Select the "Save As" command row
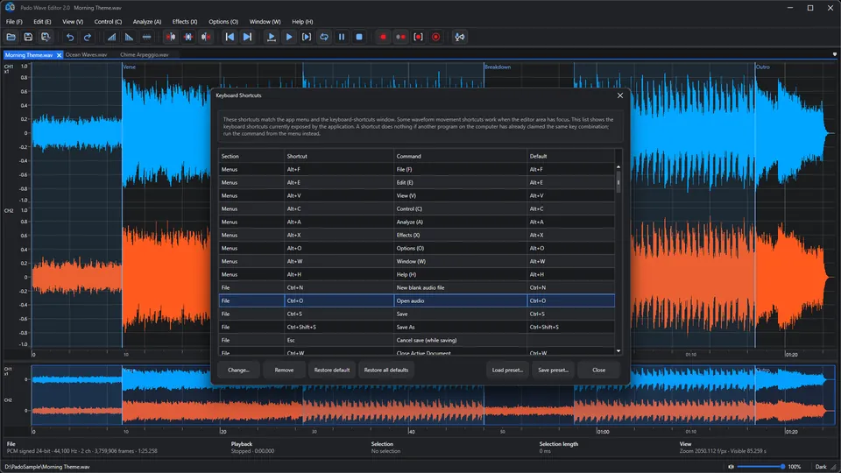Viewport: 841px width, 473px height. pyautogui.click(x=417, y=327)
